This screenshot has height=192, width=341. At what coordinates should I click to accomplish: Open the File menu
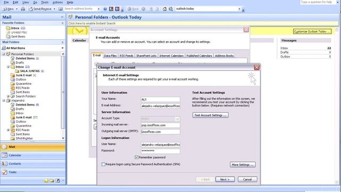pos(6,2)
